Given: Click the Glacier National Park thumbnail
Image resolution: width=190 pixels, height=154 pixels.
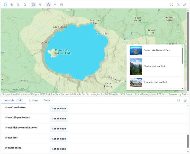Looking at the screenshot, I should [x=136, y=66].
